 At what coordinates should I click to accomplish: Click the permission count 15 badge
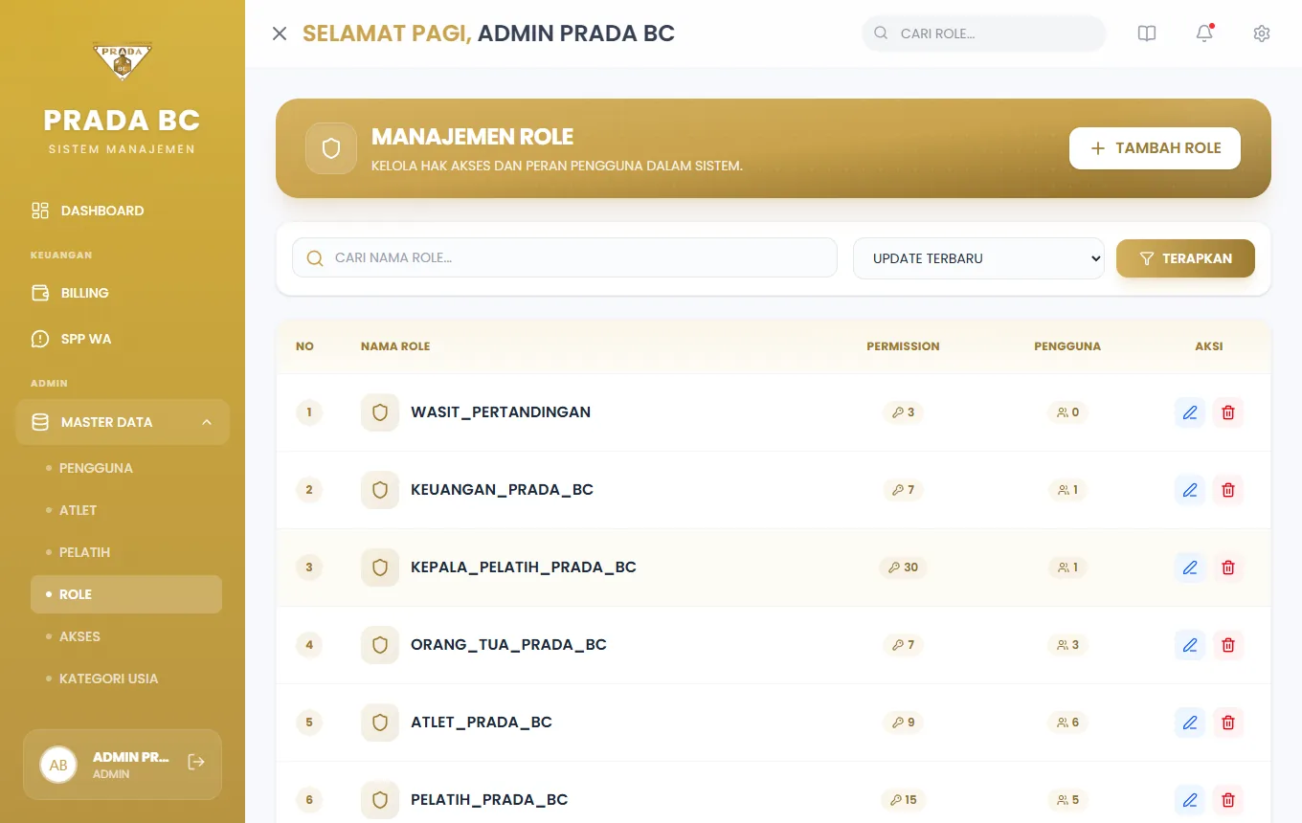point(903,800)
